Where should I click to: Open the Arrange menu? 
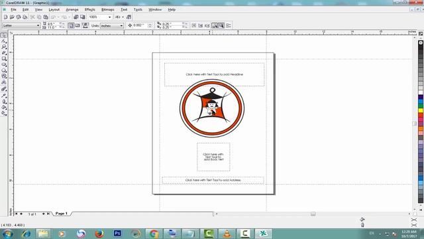click(72, 9)
